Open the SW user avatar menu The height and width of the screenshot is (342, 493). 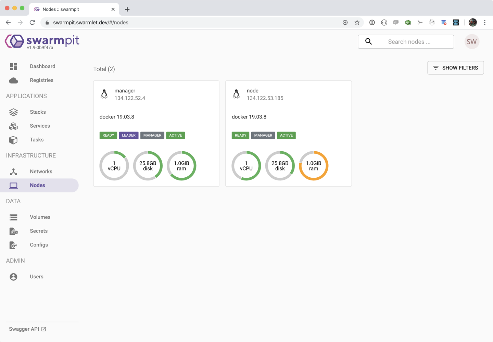(471, 42)
